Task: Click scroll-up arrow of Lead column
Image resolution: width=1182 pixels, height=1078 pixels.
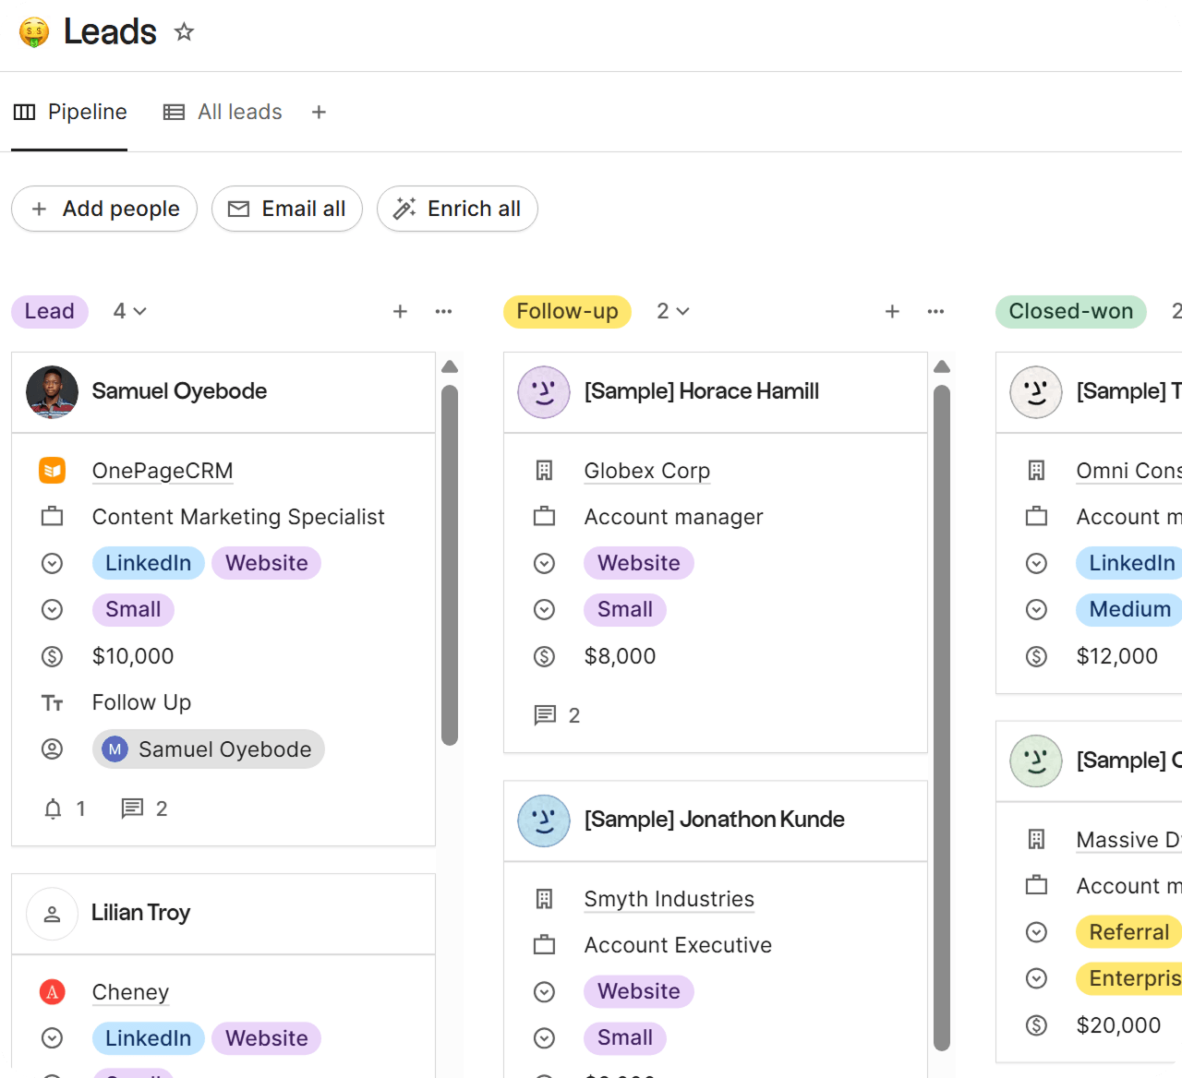Action: pyautogui.click(x=450, y=366)
